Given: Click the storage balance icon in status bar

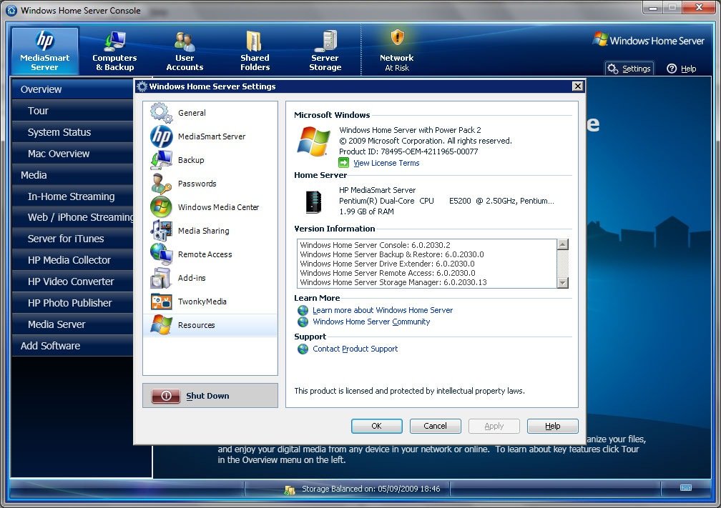Looking at the screenshot, I should click(x=290, y=489).
